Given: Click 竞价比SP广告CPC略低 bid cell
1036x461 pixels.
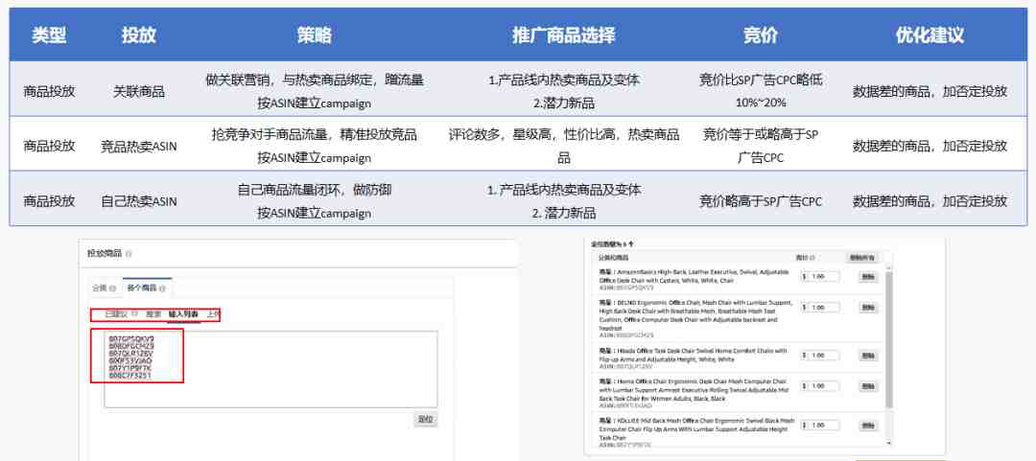Looking at the screenshot, I should click(761, 91).
